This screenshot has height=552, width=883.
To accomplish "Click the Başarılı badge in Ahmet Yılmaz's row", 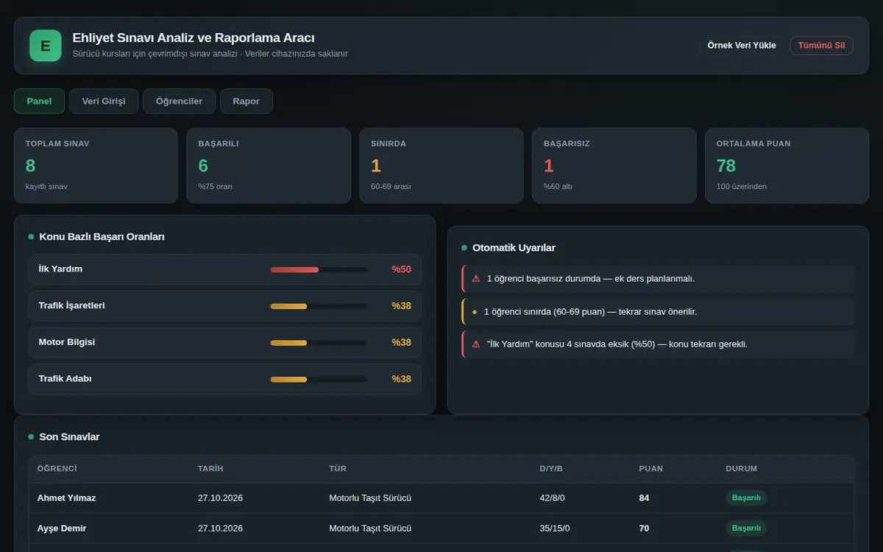I will click(x=746, y=498).
